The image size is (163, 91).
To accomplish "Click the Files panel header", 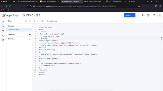I will 10,21.
